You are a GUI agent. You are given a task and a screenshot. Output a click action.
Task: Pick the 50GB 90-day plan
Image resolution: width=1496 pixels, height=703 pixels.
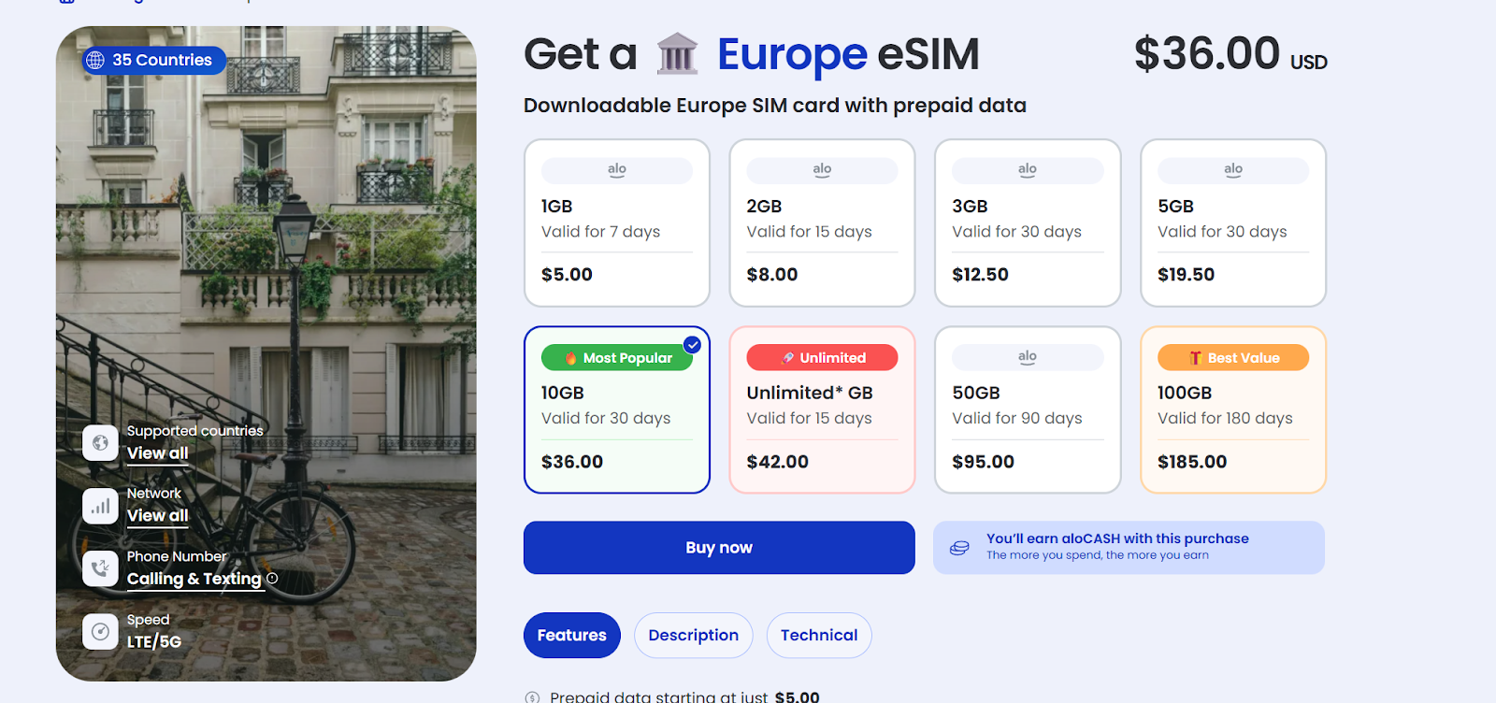point(1028,409)
